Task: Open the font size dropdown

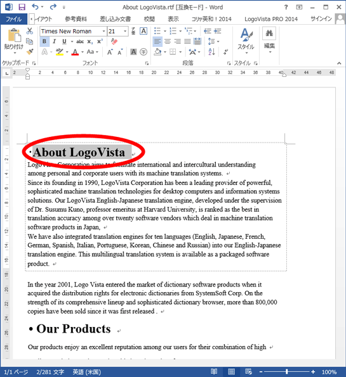Action: pyautogui.click(x=125, y=31)
